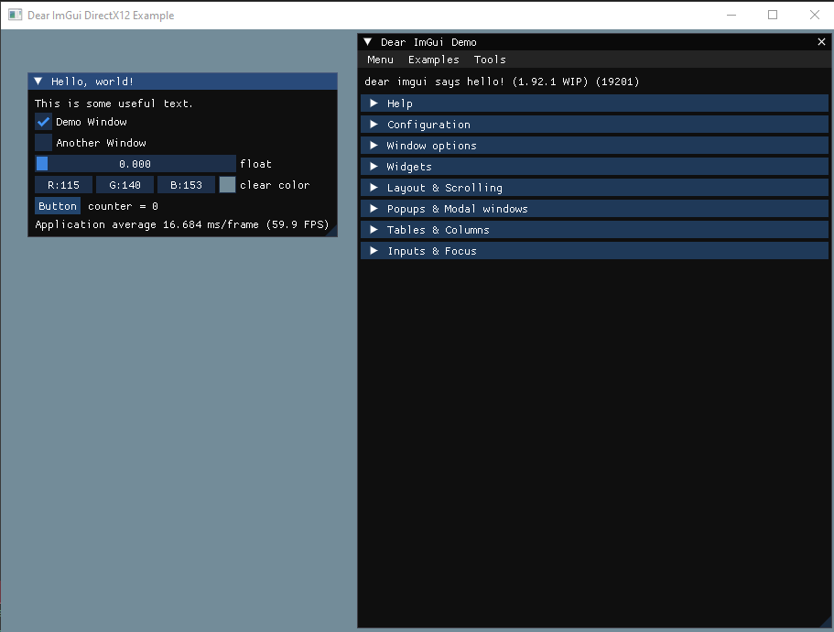Expand the Help section
The height and width of the screenshot is (632, 834).
pos(594,104)
